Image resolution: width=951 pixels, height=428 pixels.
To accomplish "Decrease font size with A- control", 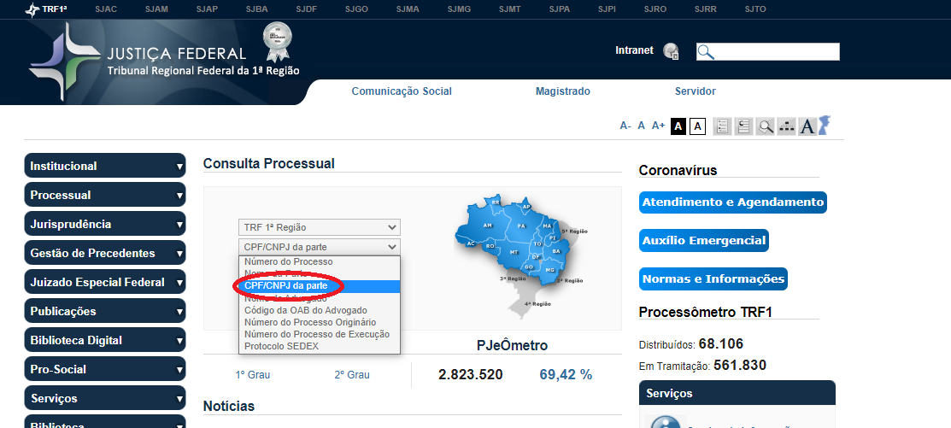I will [x=625, y=126].
